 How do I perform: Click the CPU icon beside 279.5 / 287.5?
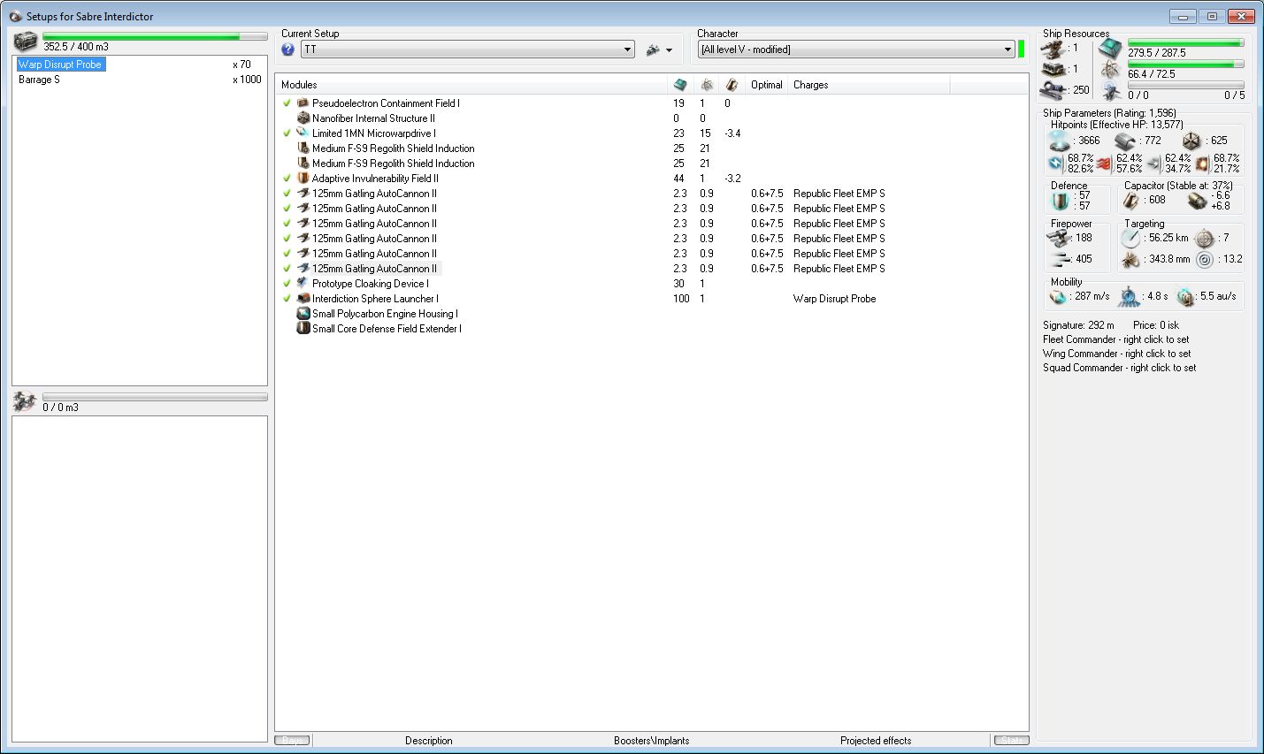click(1111, 49)
